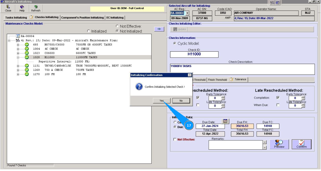
Task: Enable the Not Effective checkbox
Action: (175, 139)
